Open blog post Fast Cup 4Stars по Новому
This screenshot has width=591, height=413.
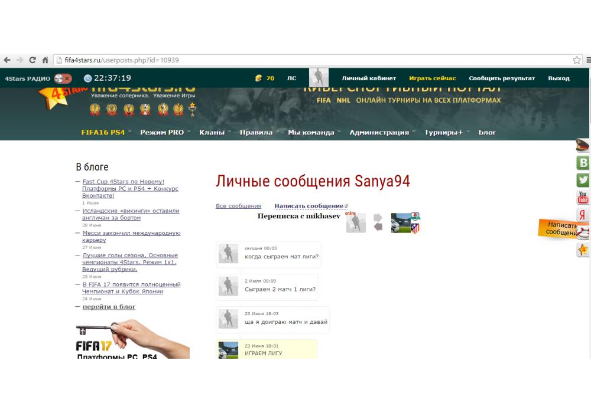click(130, 188)
